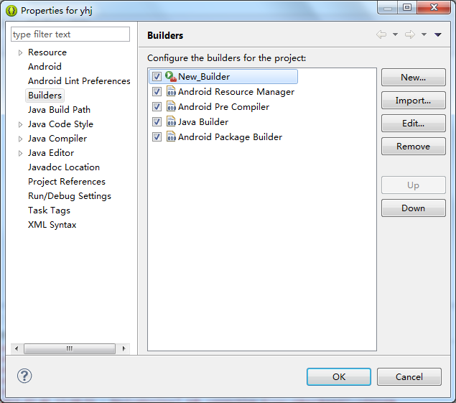This screenshot has height=403, width=456.
Task: Open XML Syntax page
Action: point(52,225)
